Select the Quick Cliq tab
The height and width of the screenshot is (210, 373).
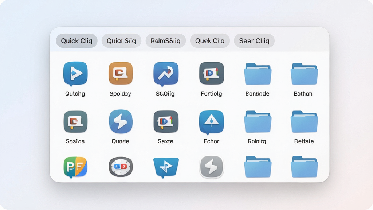(76, 41)
